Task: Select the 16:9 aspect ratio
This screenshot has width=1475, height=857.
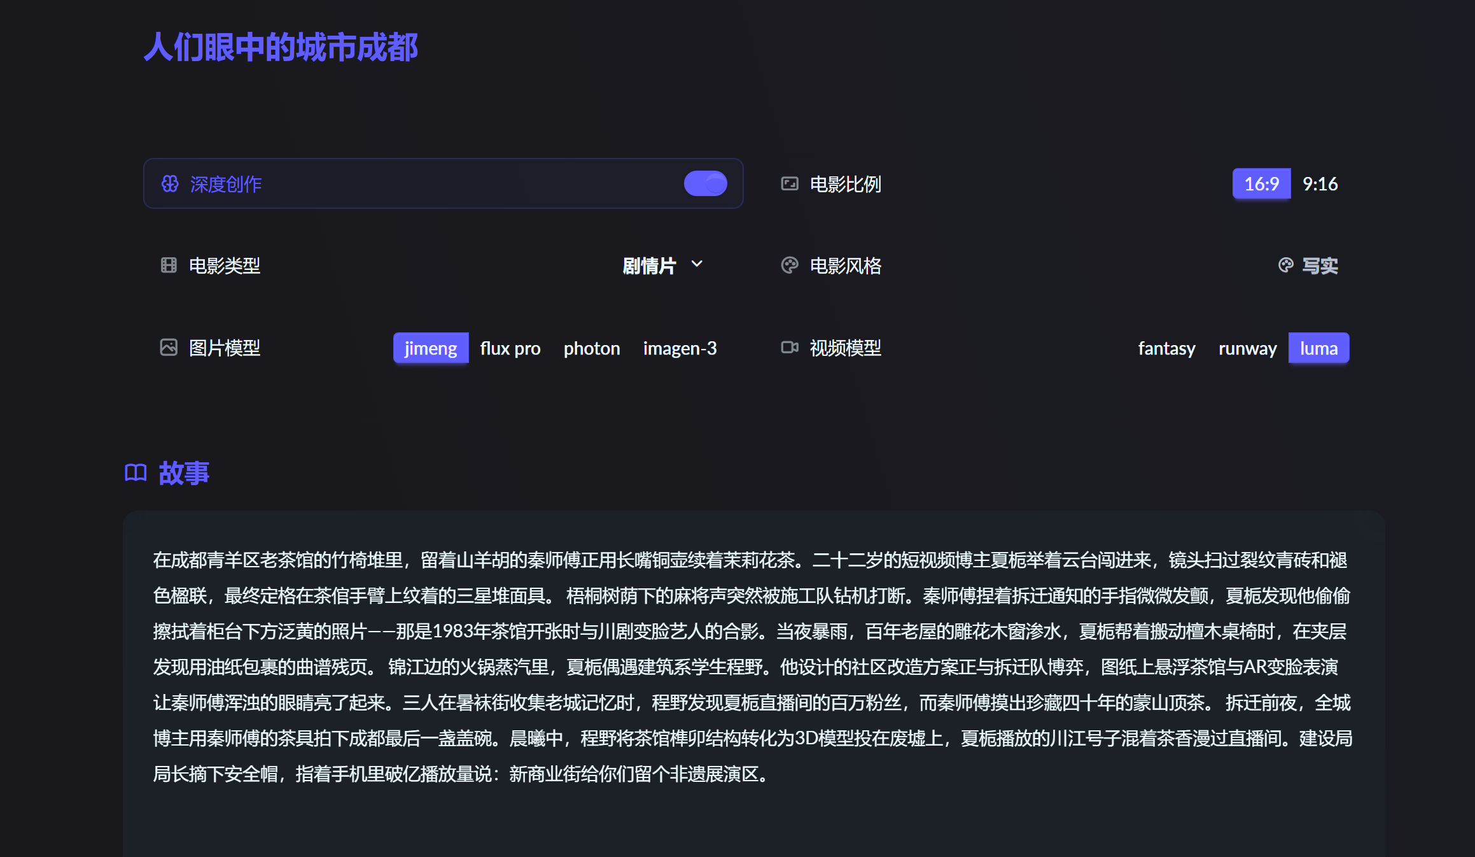Action: [1261, 184]
